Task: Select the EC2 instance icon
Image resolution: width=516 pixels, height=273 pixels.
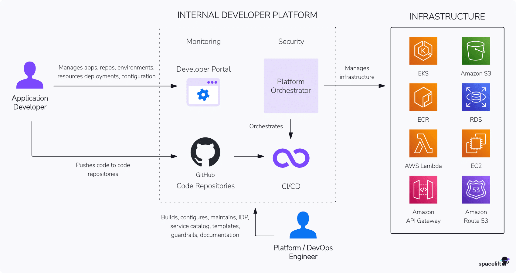Action: click(x=476, y=143)
